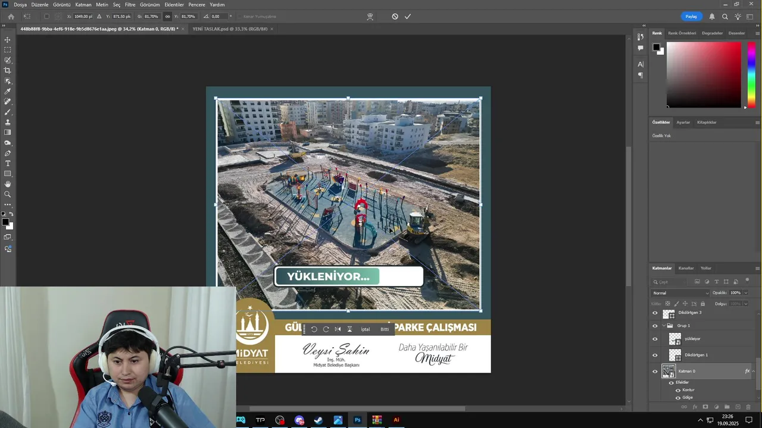Open the Katmanlar panel menu
The width and height of the screenshot is (762, 428).
757,268
